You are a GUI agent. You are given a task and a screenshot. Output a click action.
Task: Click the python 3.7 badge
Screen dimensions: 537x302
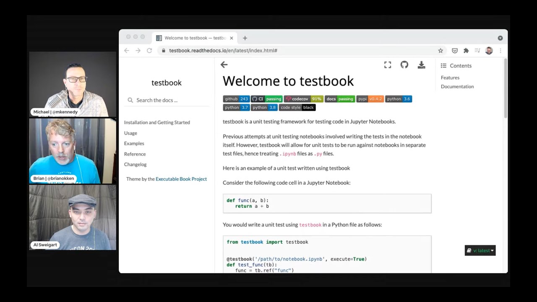click(236, 107)
